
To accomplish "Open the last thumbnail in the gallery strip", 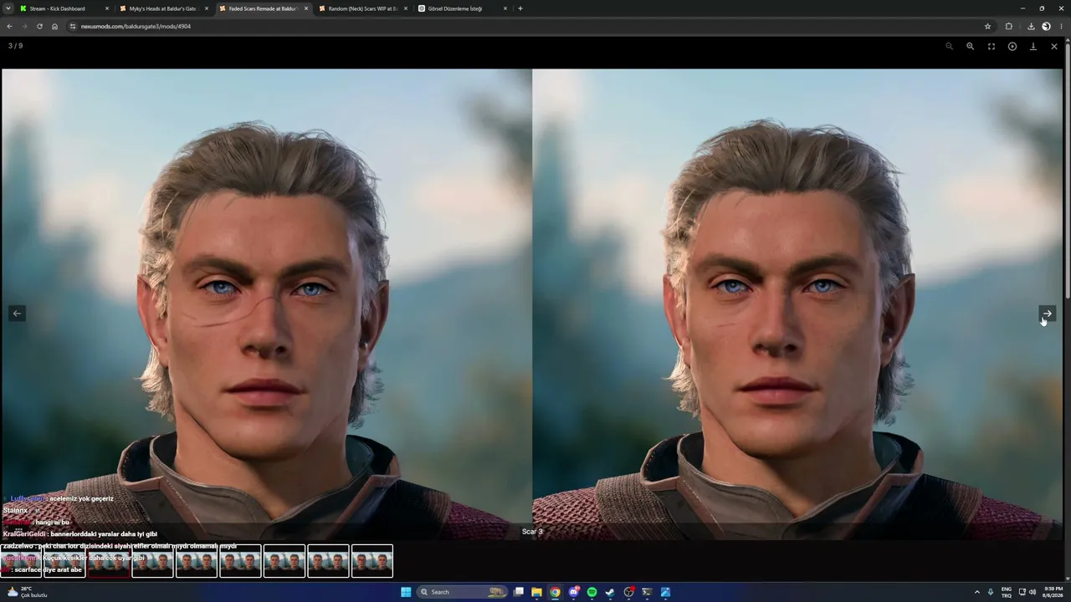I will [372, 561].
